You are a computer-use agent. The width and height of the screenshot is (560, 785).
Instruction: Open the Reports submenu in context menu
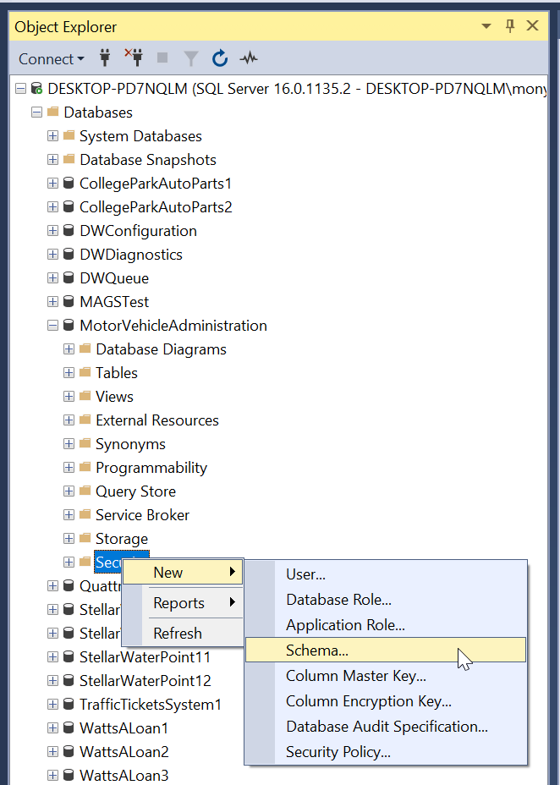[x=183, y=603]
